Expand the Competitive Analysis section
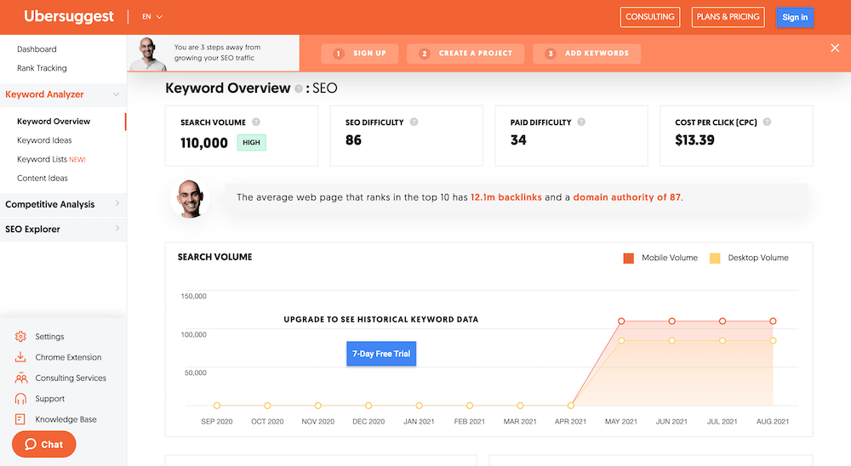The height and width of the screenshot is (466, 851). [x=63, y=204]
